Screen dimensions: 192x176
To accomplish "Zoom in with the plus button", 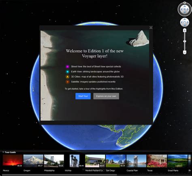I will tap(185, 30).
